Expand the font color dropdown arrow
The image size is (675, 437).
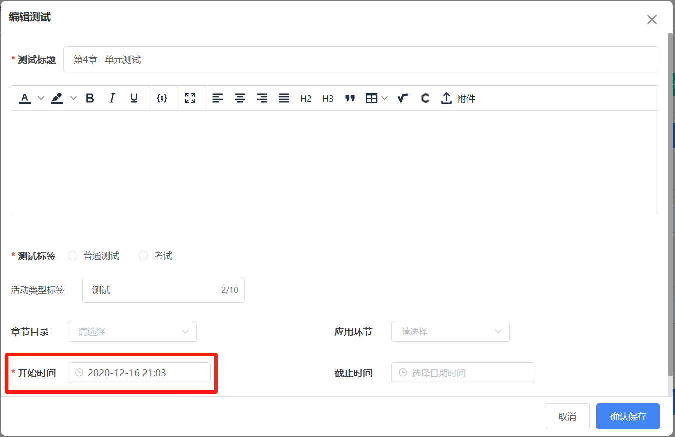tap(41, 98)
